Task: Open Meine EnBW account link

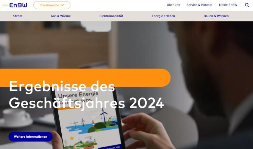Action: [x=228, y=5]
